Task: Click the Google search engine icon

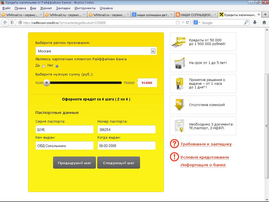Action: (x=196, y=23)
